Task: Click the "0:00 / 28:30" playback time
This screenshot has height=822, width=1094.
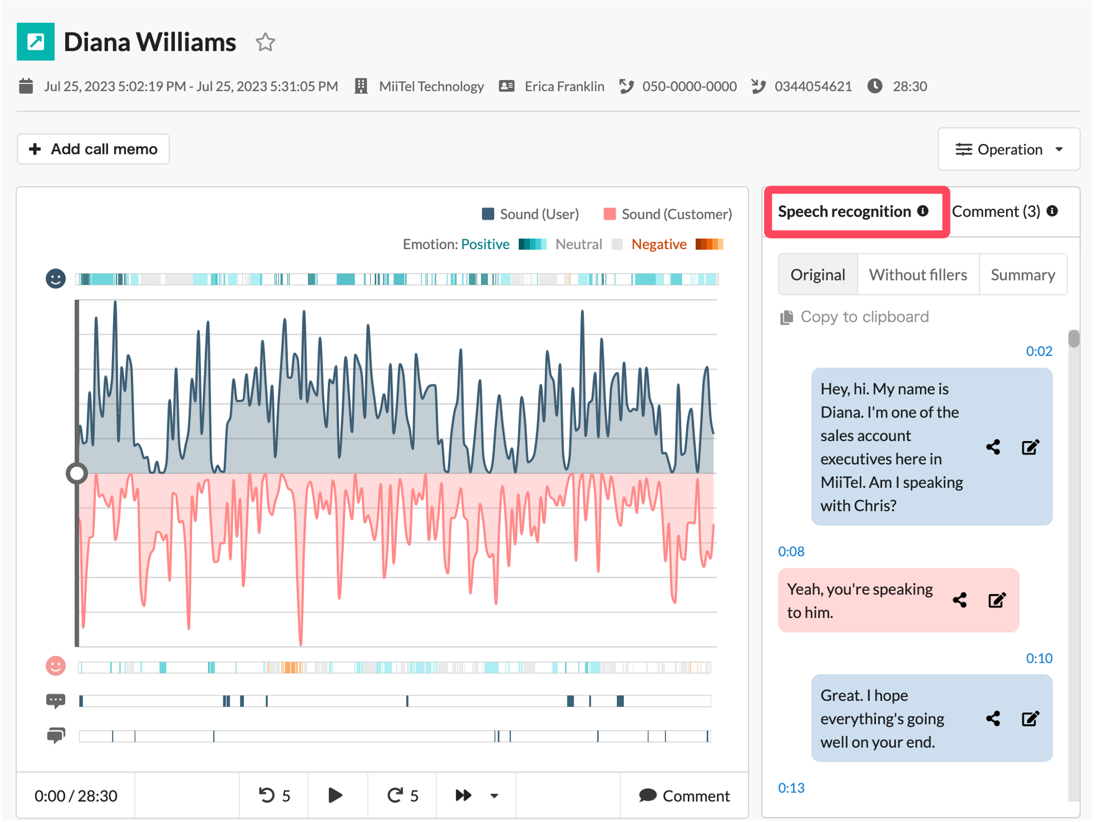Action: (75, 796)
